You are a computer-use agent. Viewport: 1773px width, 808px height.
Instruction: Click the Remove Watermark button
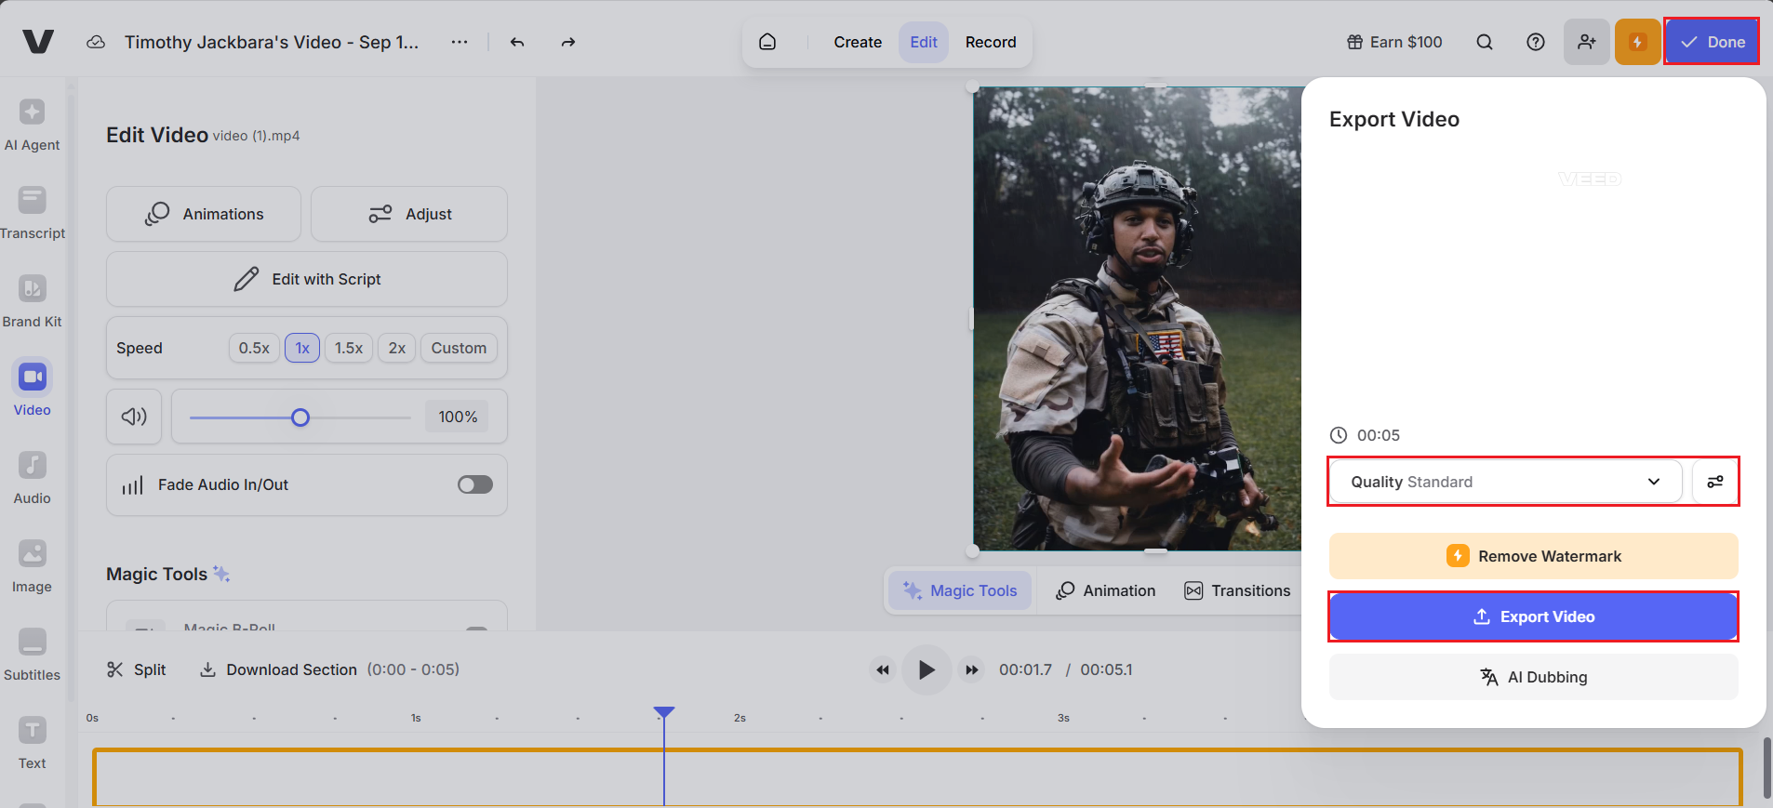[1533, 556]
